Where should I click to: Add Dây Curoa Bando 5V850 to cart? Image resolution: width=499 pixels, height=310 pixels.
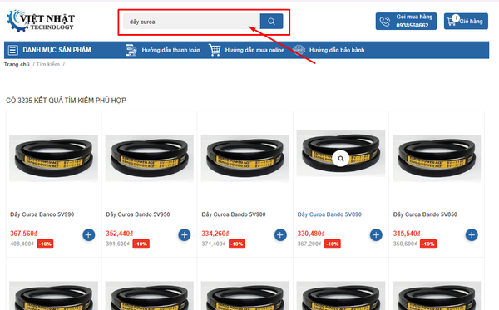[472, 235]
